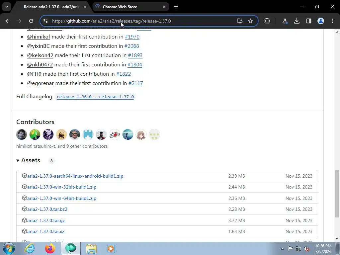
Task: Click the page vertical scrollbar thumb
Action: tap(337, 194)
